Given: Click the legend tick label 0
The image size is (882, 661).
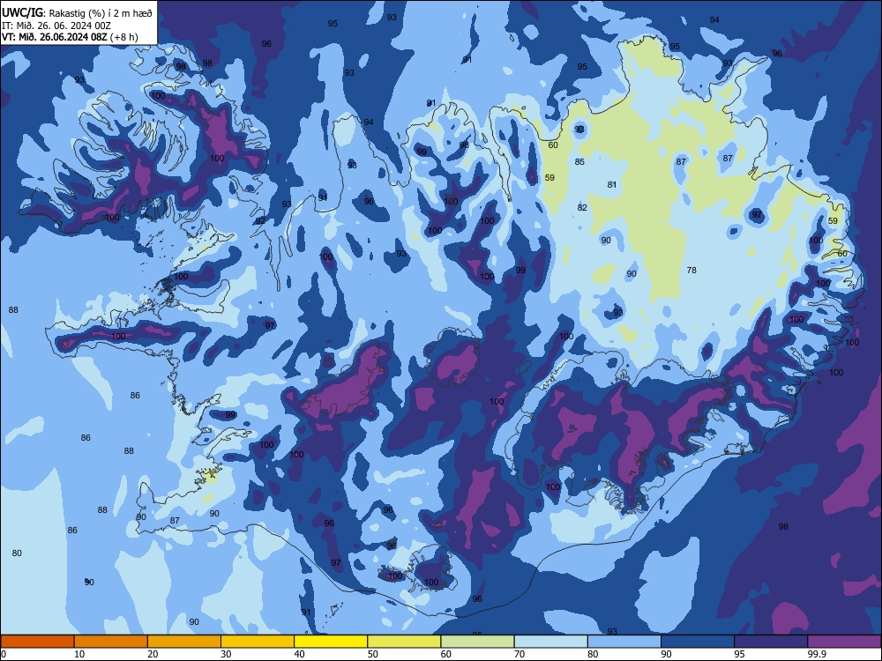Looking at the screenshot, I should click(x=4, y=654).
